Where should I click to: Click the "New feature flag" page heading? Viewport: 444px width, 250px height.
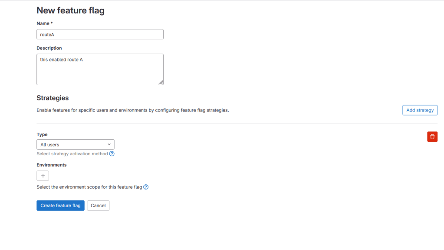(x=70, y=10)
